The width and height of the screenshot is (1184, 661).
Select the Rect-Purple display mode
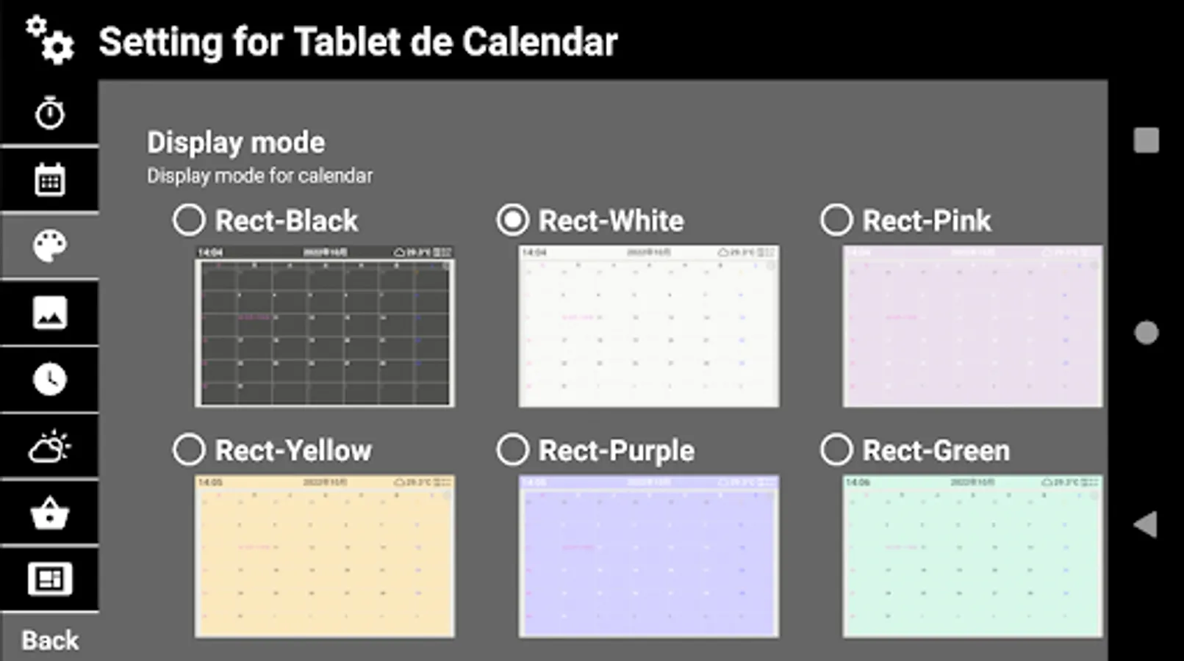(514, 449)
